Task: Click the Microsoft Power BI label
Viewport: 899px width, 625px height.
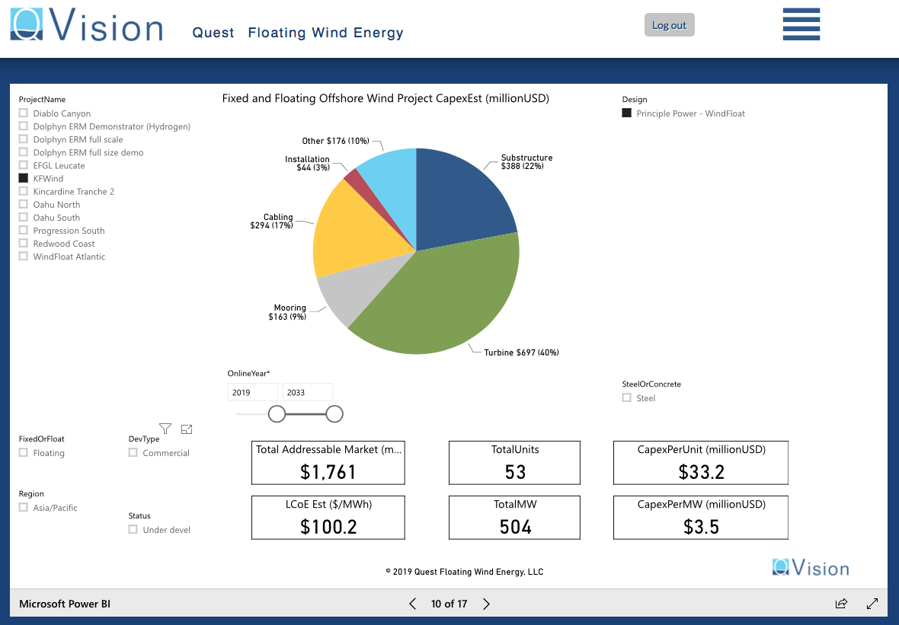Action: pyautogui.click(x=65, y=604)
